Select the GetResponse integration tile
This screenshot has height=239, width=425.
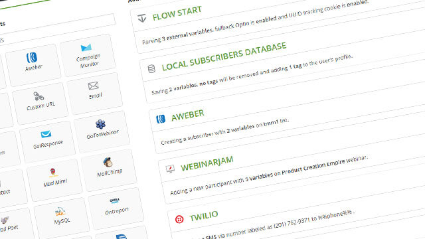(x=47, y=141)
